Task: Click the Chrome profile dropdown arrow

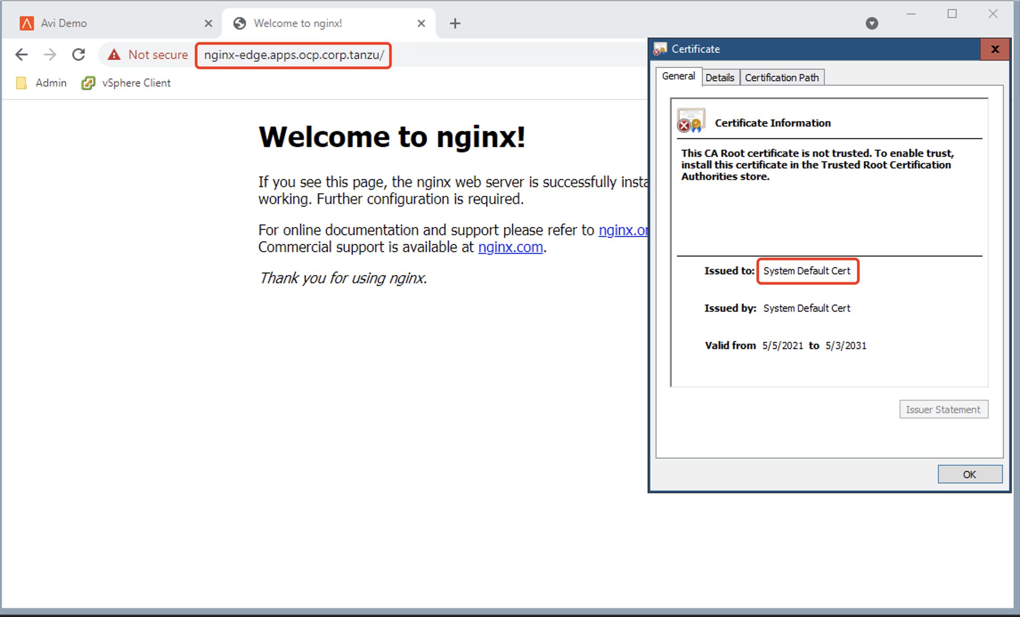Action: (x=872, y=23)
